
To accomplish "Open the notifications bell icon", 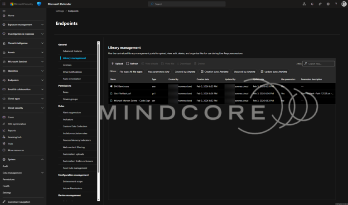I will coord(312,4).
